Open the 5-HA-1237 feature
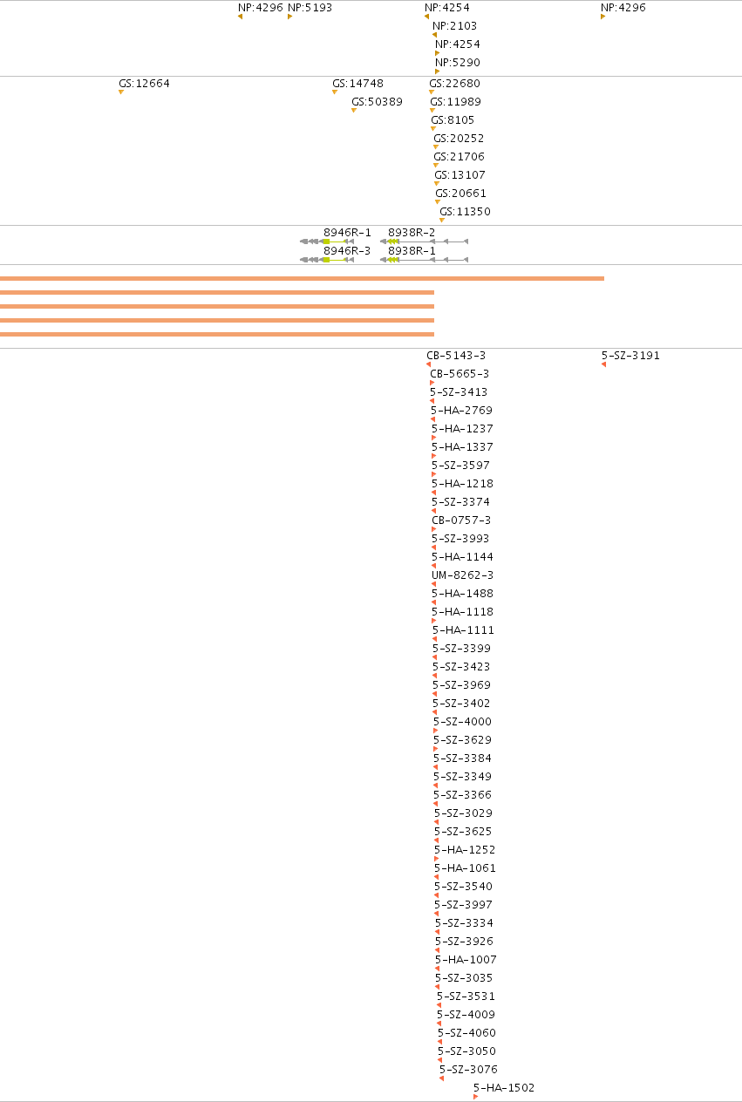Viewport: 742px width, 1102px height. [x=462, y=429]
